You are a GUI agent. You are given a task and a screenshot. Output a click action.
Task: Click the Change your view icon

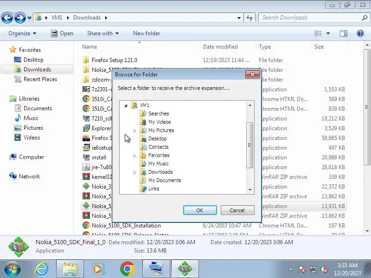tap(318, 33)
